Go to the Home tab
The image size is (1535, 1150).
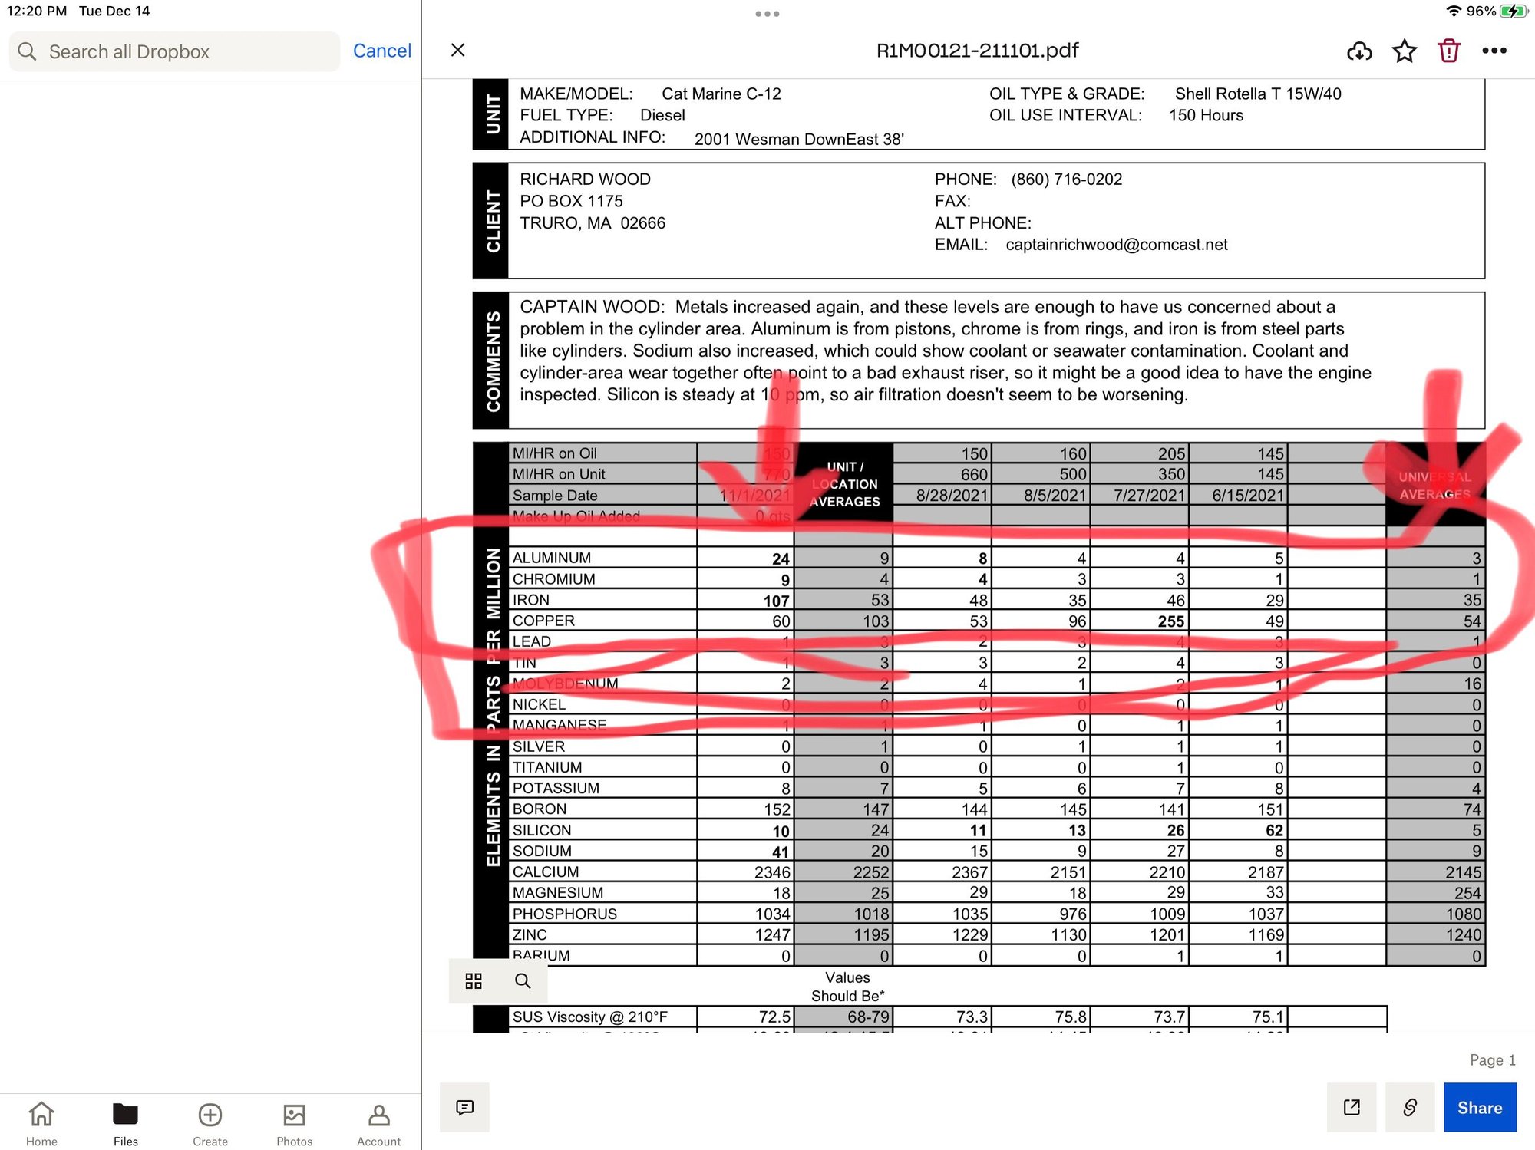41,1122
